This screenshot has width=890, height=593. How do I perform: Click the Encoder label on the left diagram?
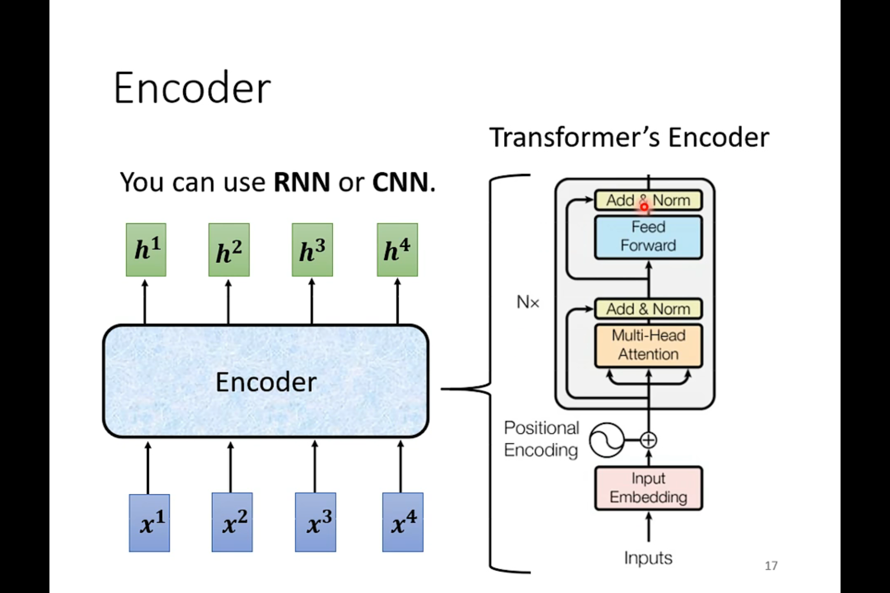pos(265,381)
